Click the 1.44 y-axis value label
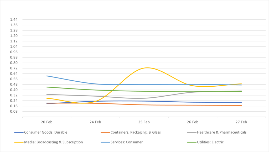Image resolution: width=269 pixels, height=152 pixels. click(x=13, y=20)
